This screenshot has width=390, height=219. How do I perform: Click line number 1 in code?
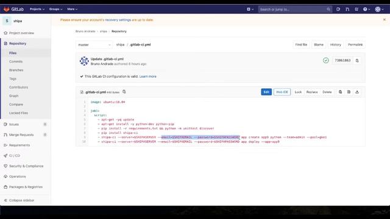(85, 102)
